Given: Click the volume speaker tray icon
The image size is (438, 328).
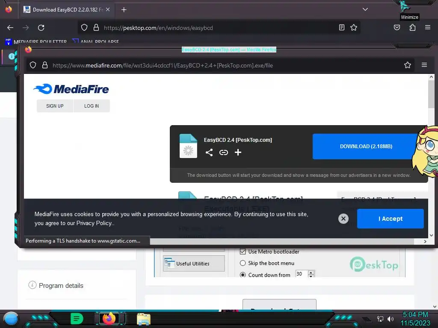Looking at the screenshot, I should [390, 319].
